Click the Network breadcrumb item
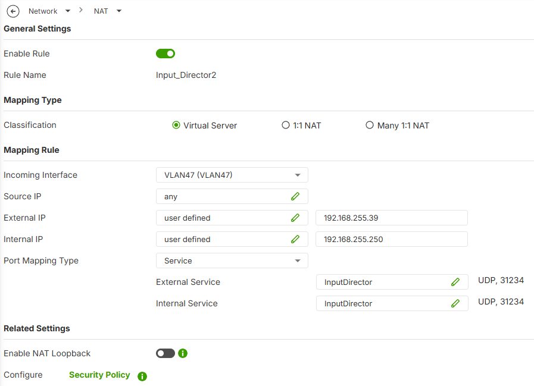This screenshot has width=534, height=386. 43,11
